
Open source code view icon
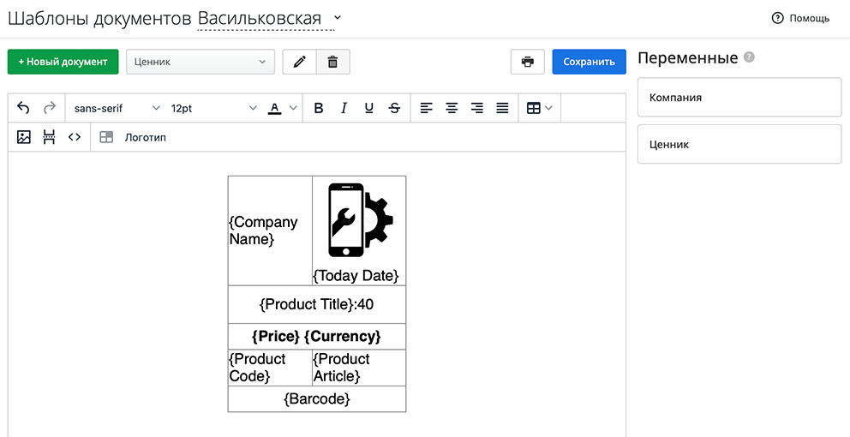[x=75, y=137]
